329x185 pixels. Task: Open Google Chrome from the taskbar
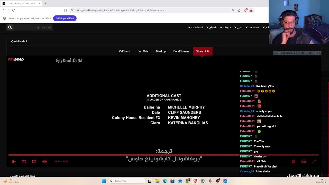tap(188, 181)
